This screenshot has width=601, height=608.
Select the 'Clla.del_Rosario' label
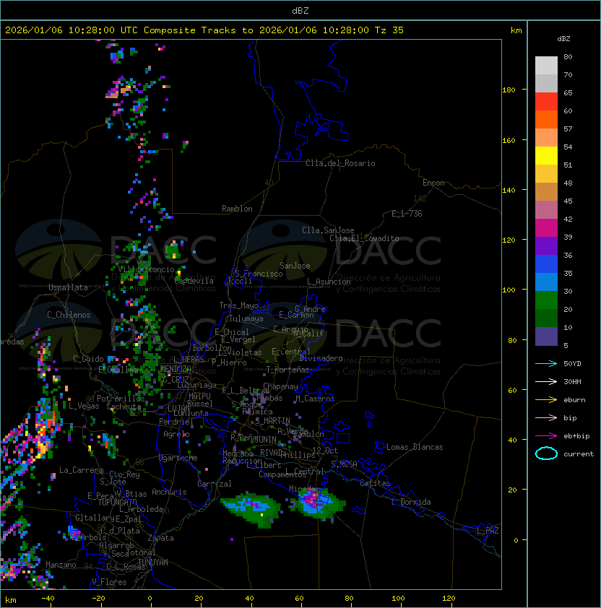340,163
